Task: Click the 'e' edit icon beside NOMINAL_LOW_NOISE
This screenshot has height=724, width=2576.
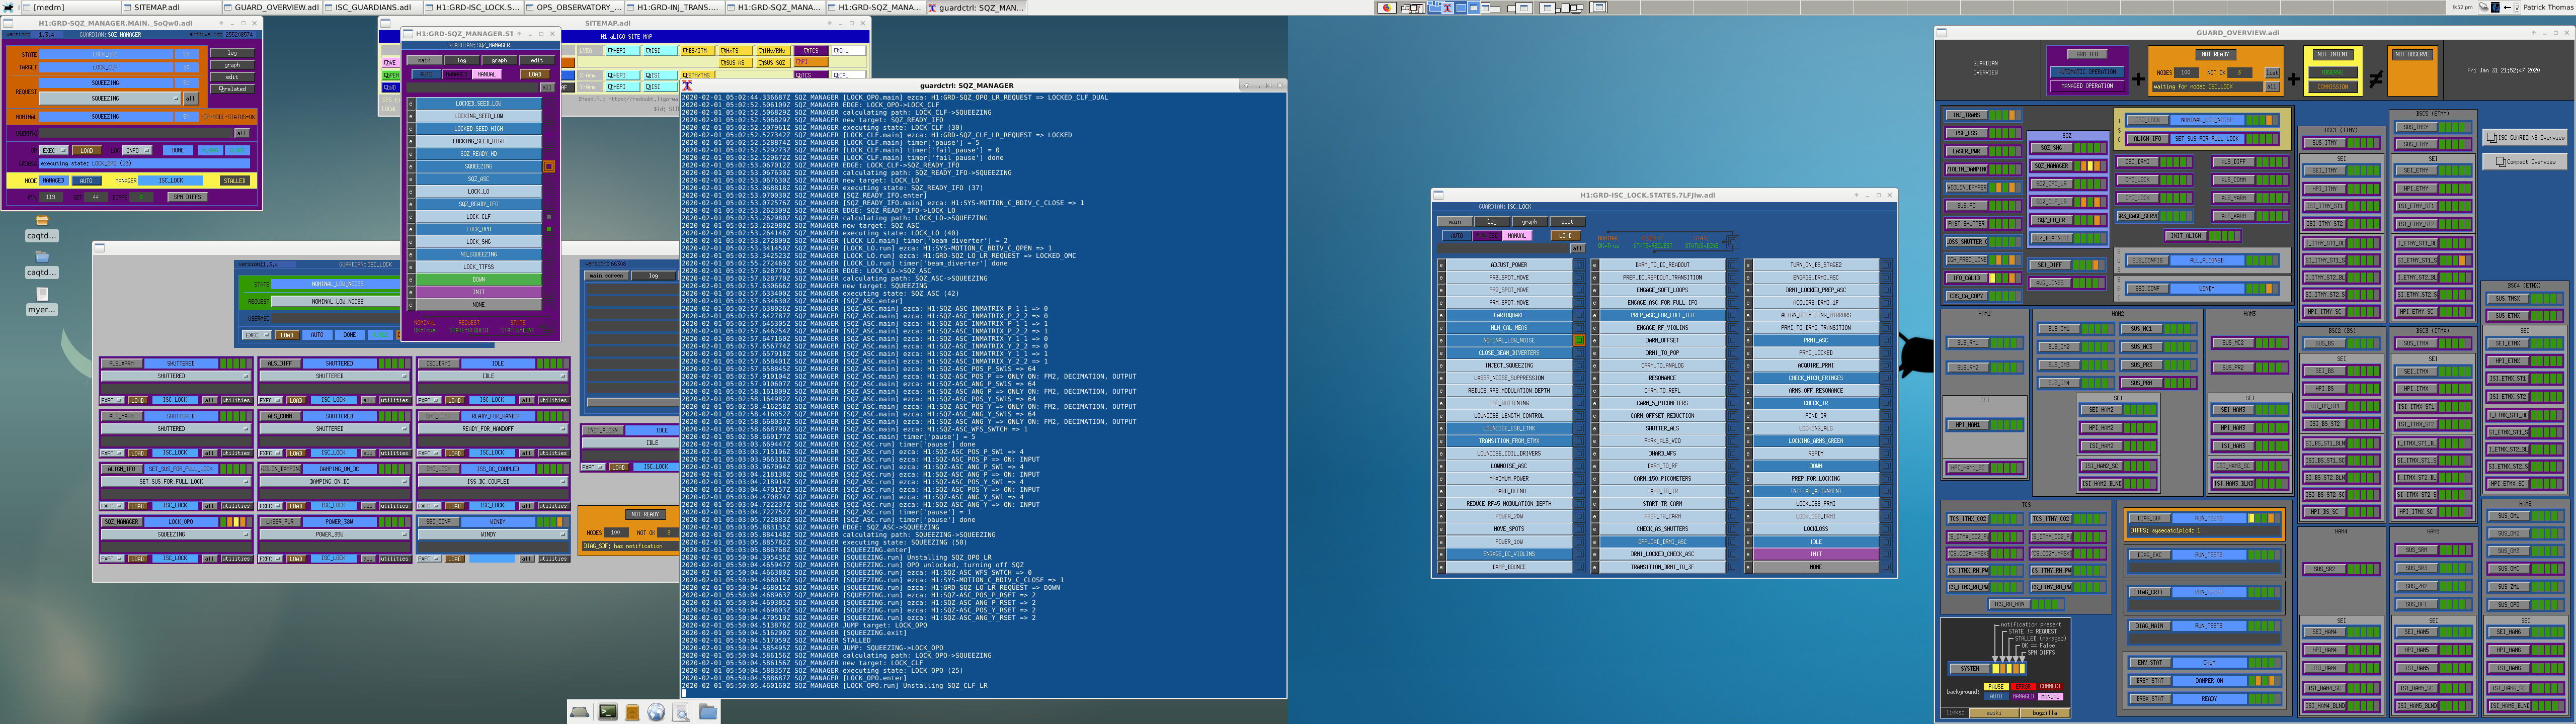Action: pyautogui.click(x=1441, y=340)
